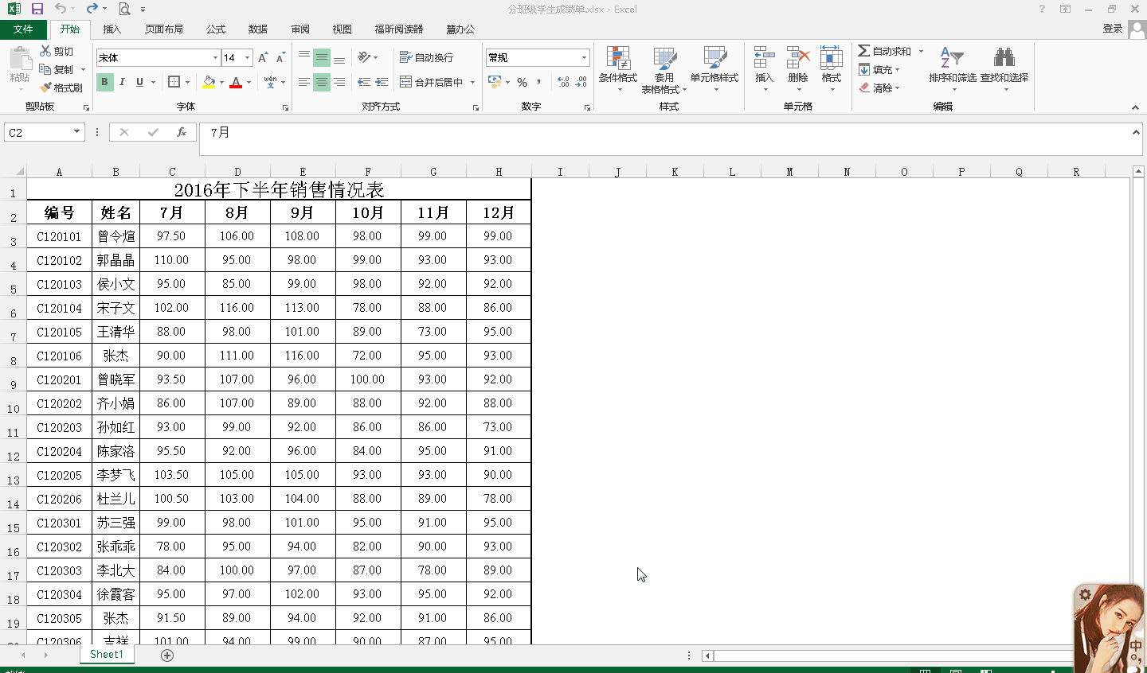Add a new sheet with the plus button
The width and height of the screenshot is (1147, 673).
pyautogui.click(x=167, y=655)
